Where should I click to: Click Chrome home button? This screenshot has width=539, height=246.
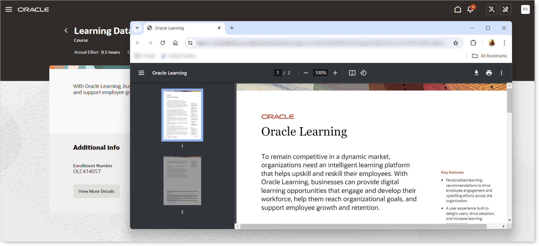[175, 43]
